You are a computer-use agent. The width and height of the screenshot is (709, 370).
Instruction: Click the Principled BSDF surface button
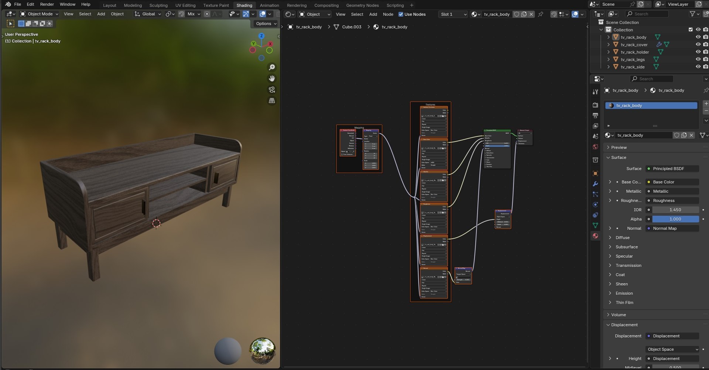pos(672,169)
